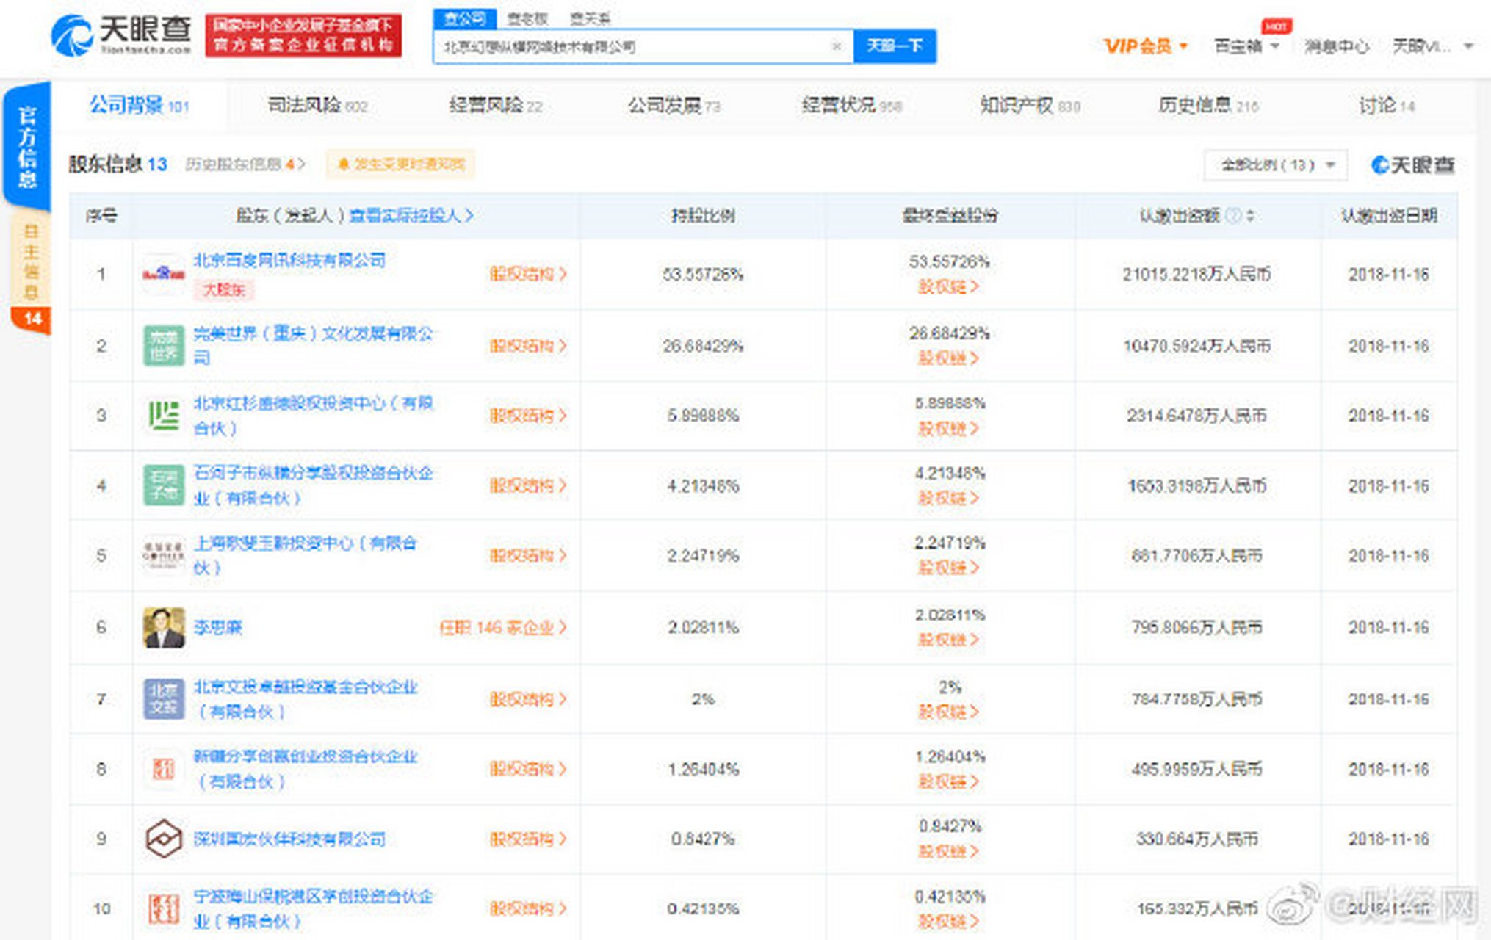Open 石河子市纵横分享股权投资 link
The height and width of the screenshot is (940, 1491).
coord(314,485)
